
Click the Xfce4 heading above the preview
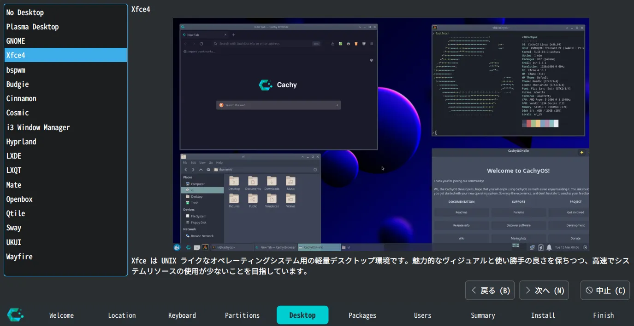pos(141,9)
